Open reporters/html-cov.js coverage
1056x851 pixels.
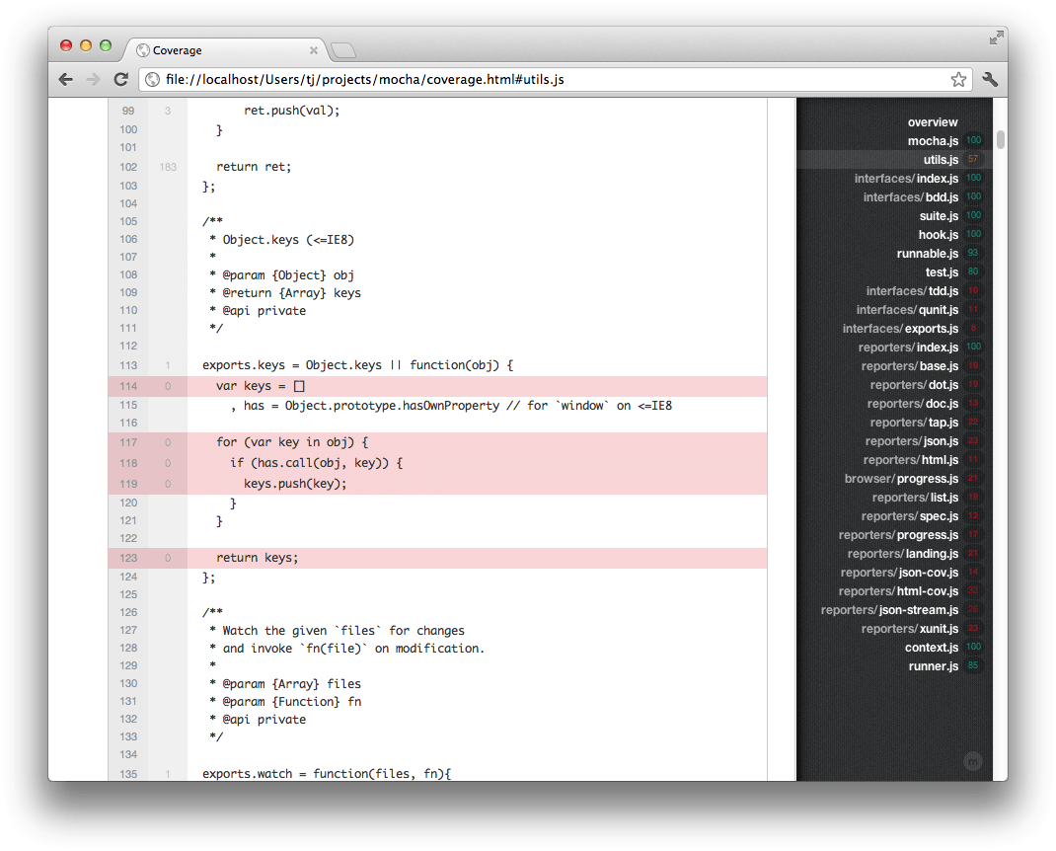coord(898,591)
